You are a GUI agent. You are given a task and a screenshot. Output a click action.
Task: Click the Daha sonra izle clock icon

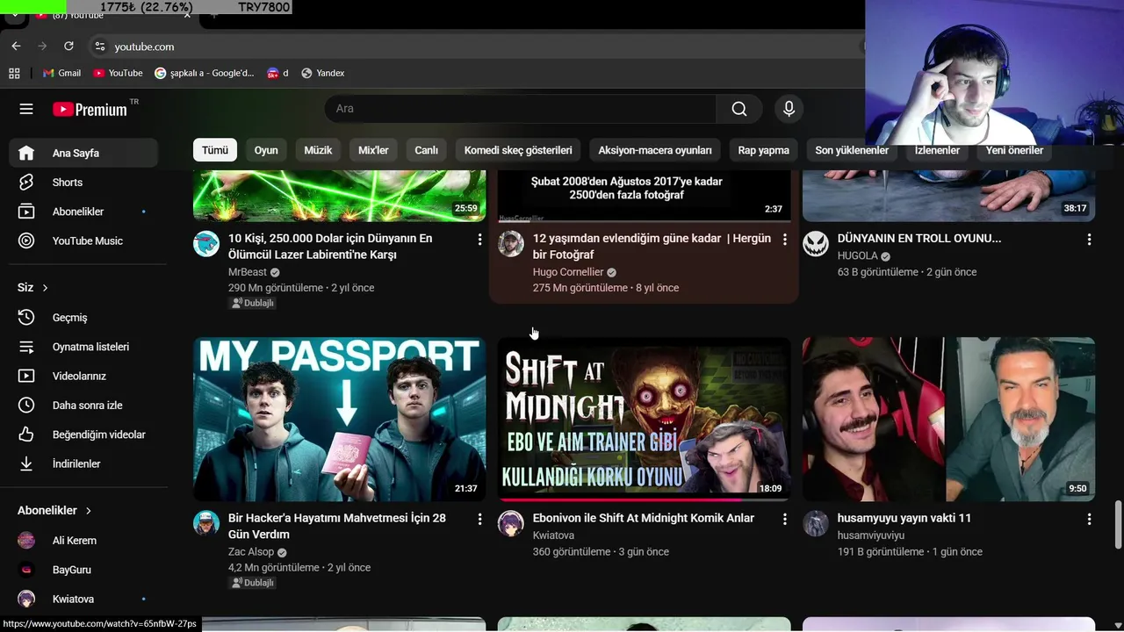[26, 406]
